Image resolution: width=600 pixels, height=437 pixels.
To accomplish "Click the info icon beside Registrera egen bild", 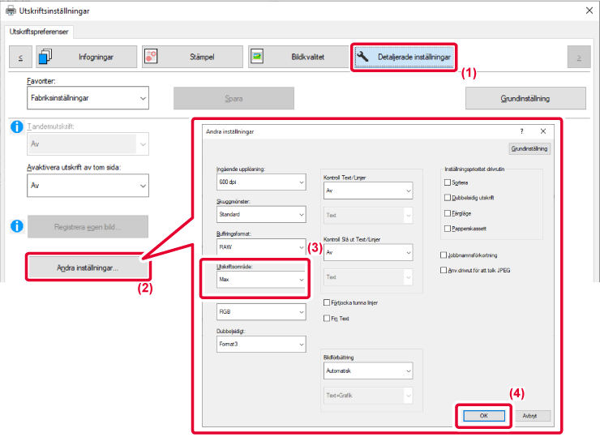I will pyautogui.click(x=15, y=225).
